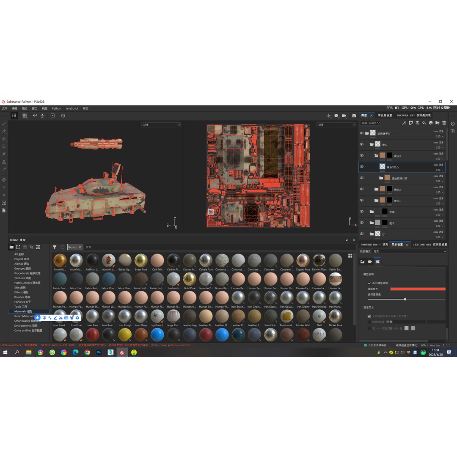Screen dimensions: 457x457
Task: Remove the Mate... filter tag in shelf
Action: click(80, 247)
